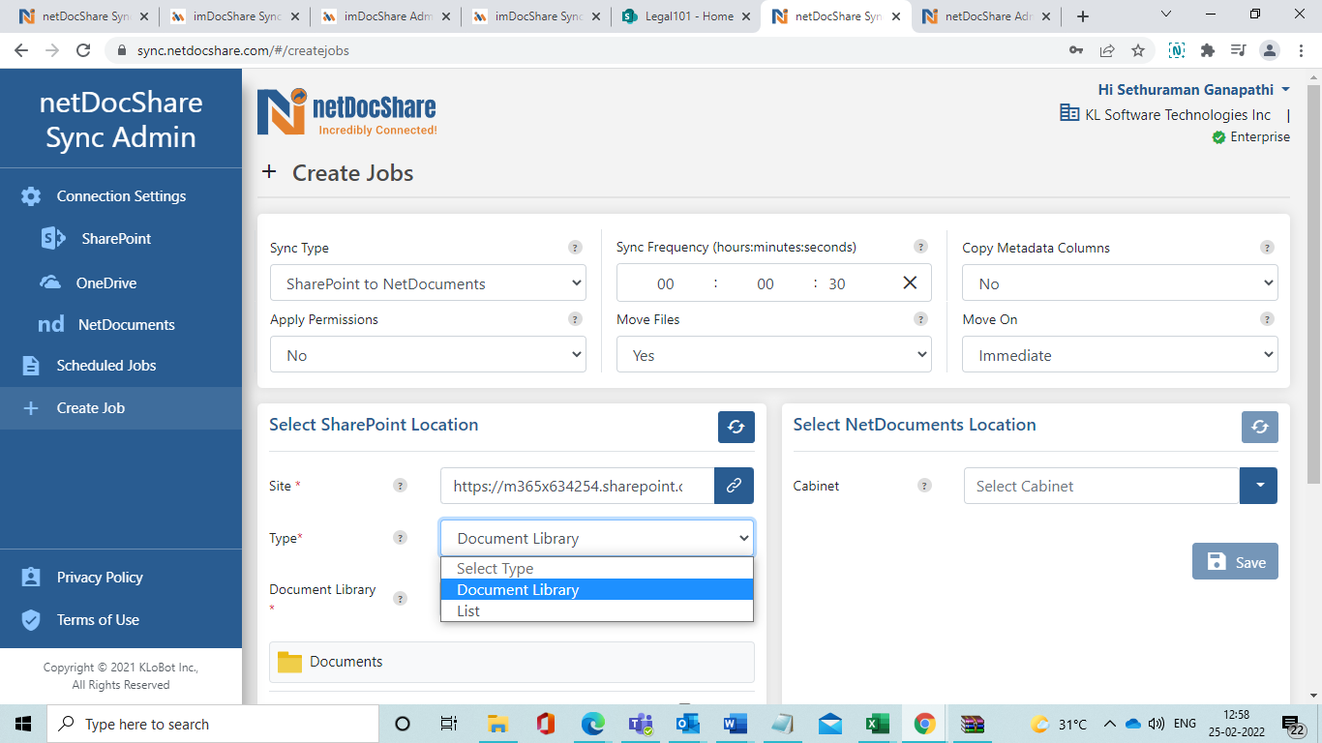
Task: Open help for Type field
Action: (400, 538)
